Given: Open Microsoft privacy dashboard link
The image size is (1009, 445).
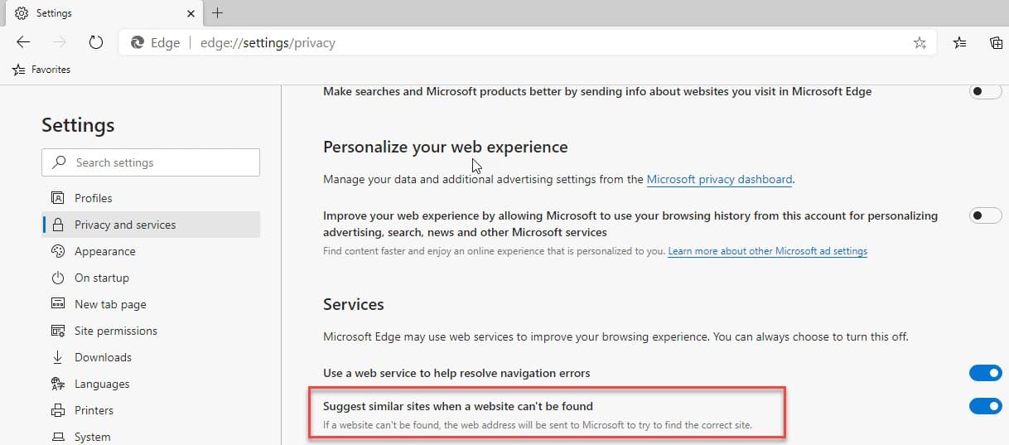Looking at the screenshot, I should coord(719,179).
